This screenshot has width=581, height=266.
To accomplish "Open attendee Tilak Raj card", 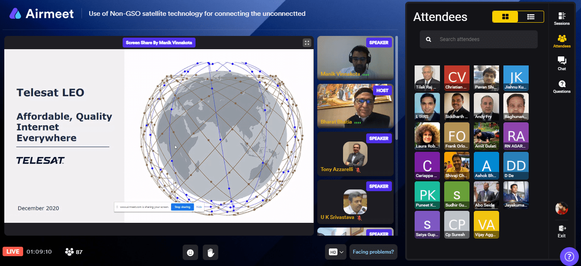I will pyautogui.click(x=427, y=78).
